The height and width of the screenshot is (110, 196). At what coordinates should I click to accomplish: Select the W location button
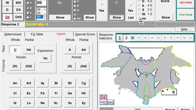(x=7, y=3)
